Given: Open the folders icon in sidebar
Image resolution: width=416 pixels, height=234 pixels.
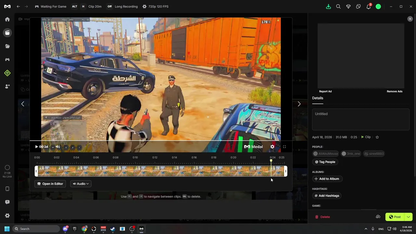Looking at the screenshot, I should 7,46.
